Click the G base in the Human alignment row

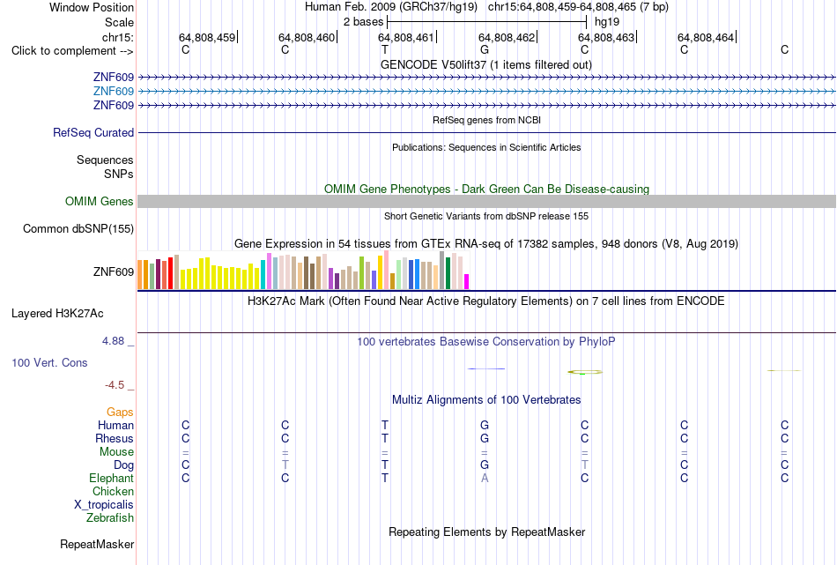[x=485, y=425]
